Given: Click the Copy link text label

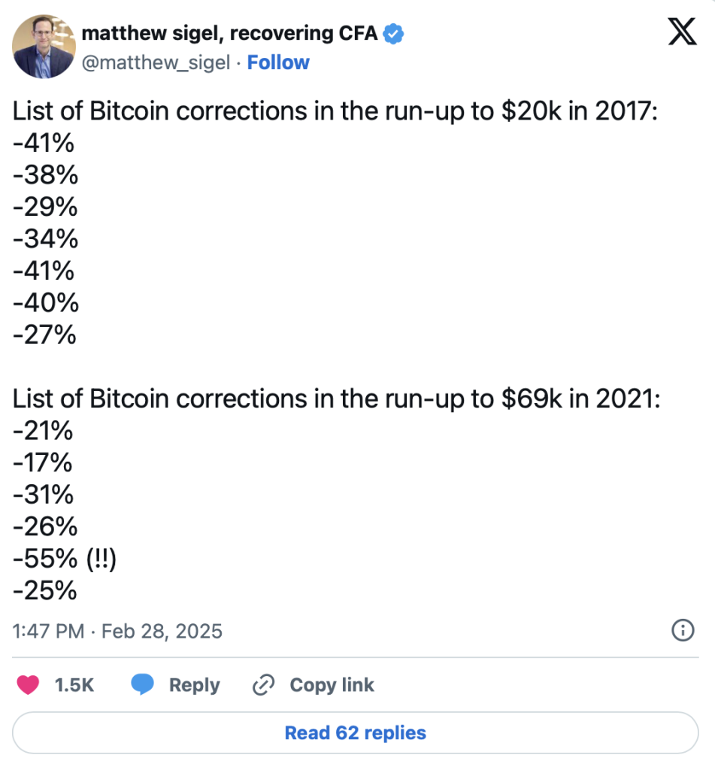Looking at the screenshot, I should click(332, 685).
